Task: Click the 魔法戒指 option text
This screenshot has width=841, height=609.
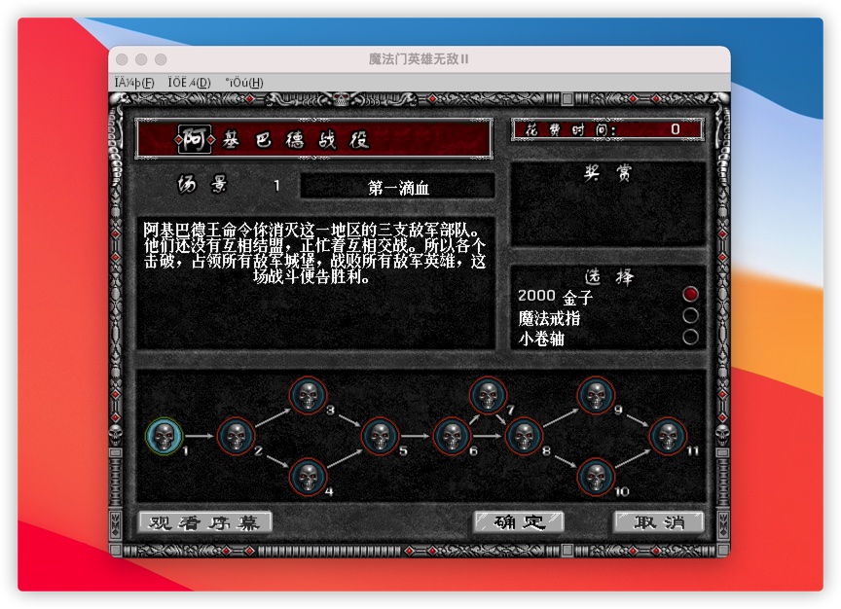Action: pyautogui.click(x=549, y=318)
